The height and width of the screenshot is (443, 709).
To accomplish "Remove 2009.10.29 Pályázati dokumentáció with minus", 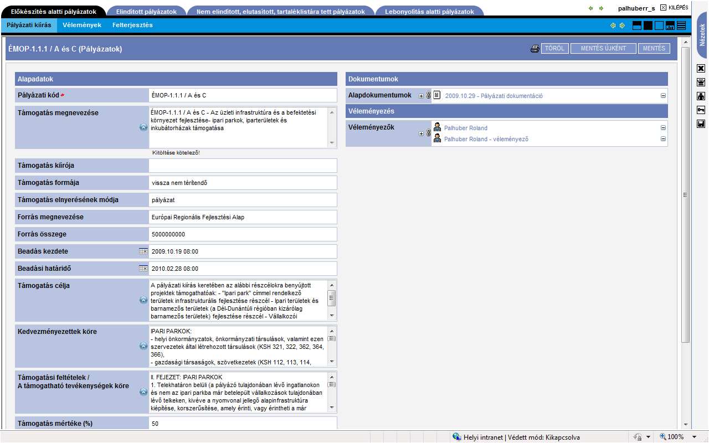I will click(x=663, y=95).
